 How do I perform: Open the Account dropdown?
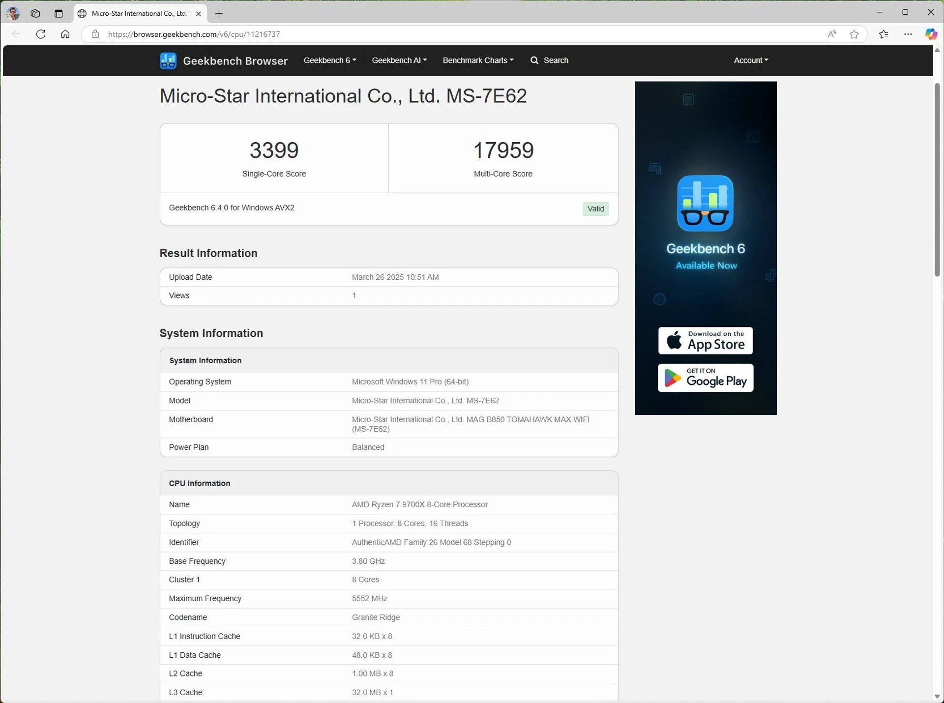(751, 60)
